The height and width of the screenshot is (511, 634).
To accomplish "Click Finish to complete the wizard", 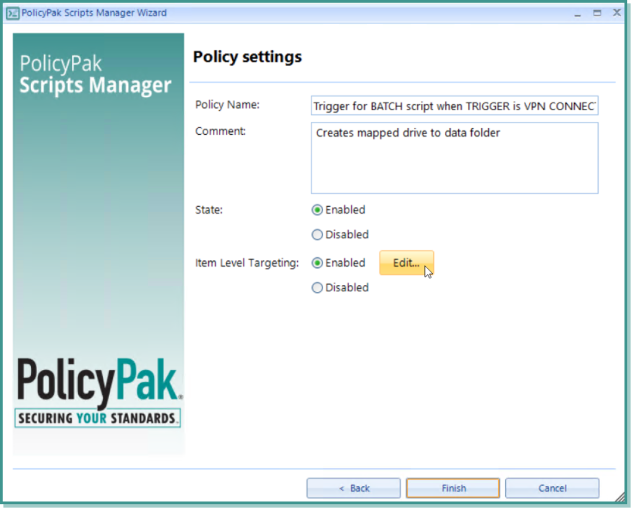I will click(453, 488).
